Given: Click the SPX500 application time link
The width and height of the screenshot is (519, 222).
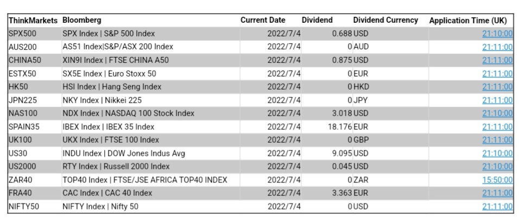Looking at the screenshot, I should click(x=497, y=34).
